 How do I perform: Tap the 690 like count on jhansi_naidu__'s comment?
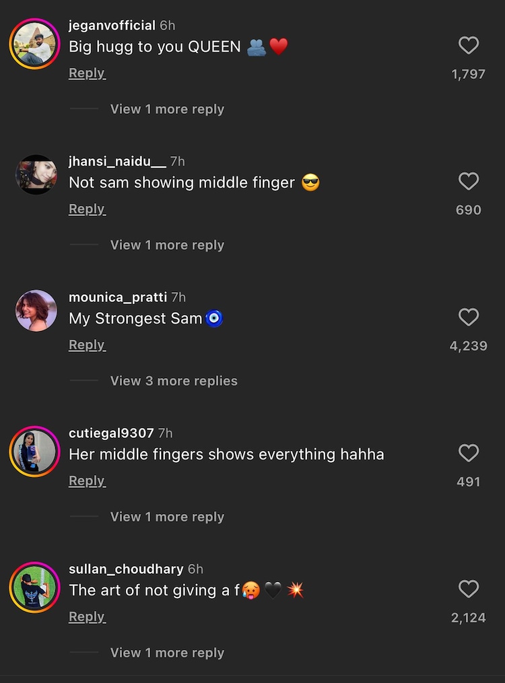[469, 209]
